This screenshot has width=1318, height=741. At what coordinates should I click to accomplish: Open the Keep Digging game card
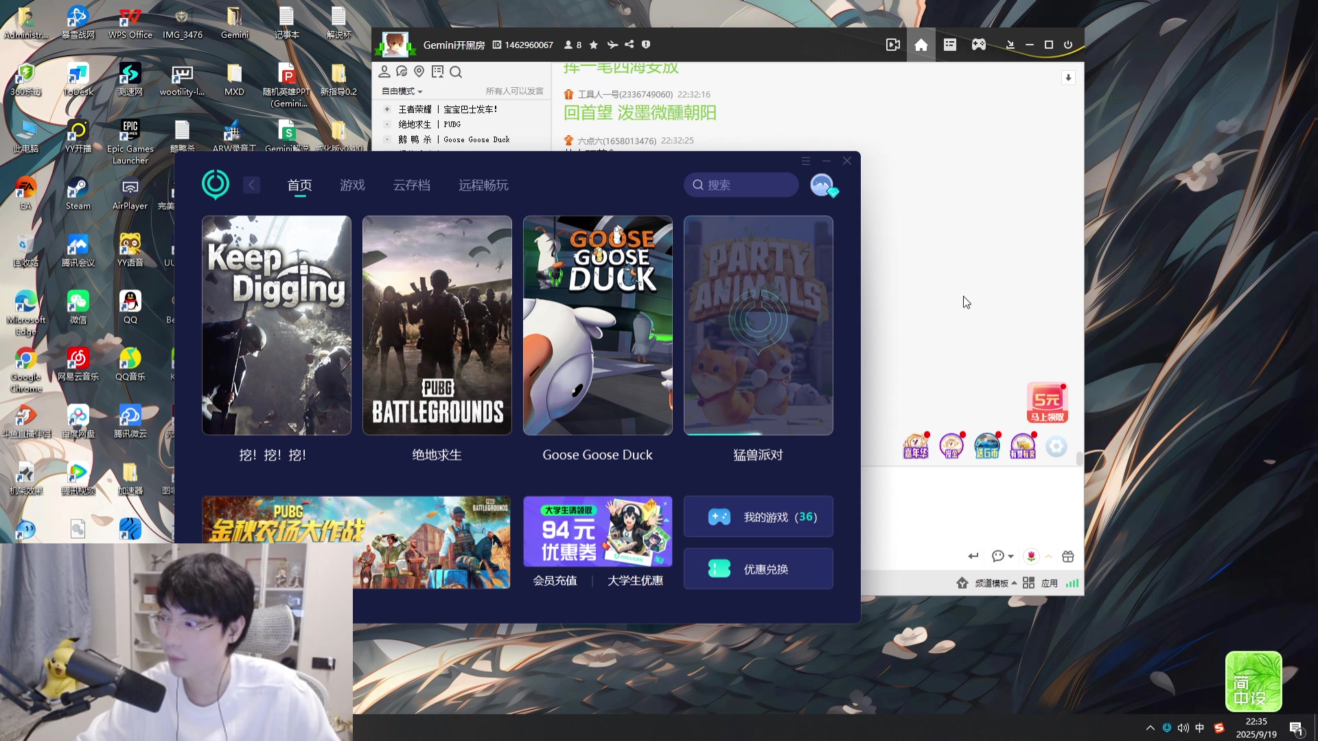click(277, 325)
